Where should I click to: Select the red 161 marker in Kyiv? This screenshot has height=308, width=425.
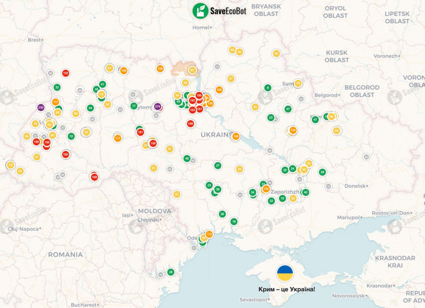200,109
